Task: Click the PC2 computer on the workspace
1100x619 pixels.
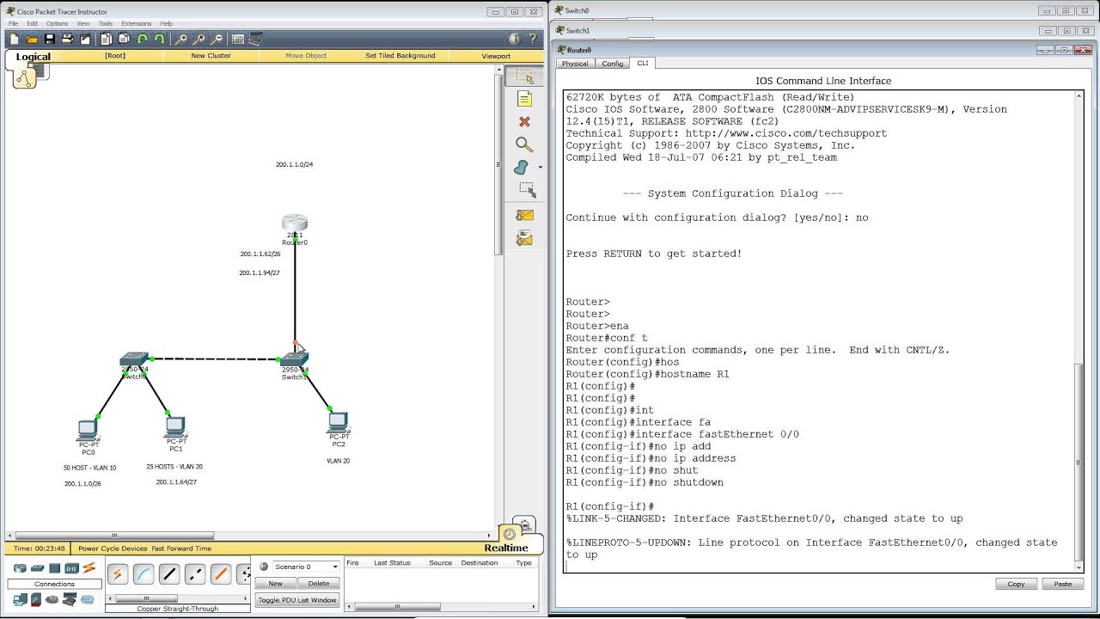Action: pos(339,423)
